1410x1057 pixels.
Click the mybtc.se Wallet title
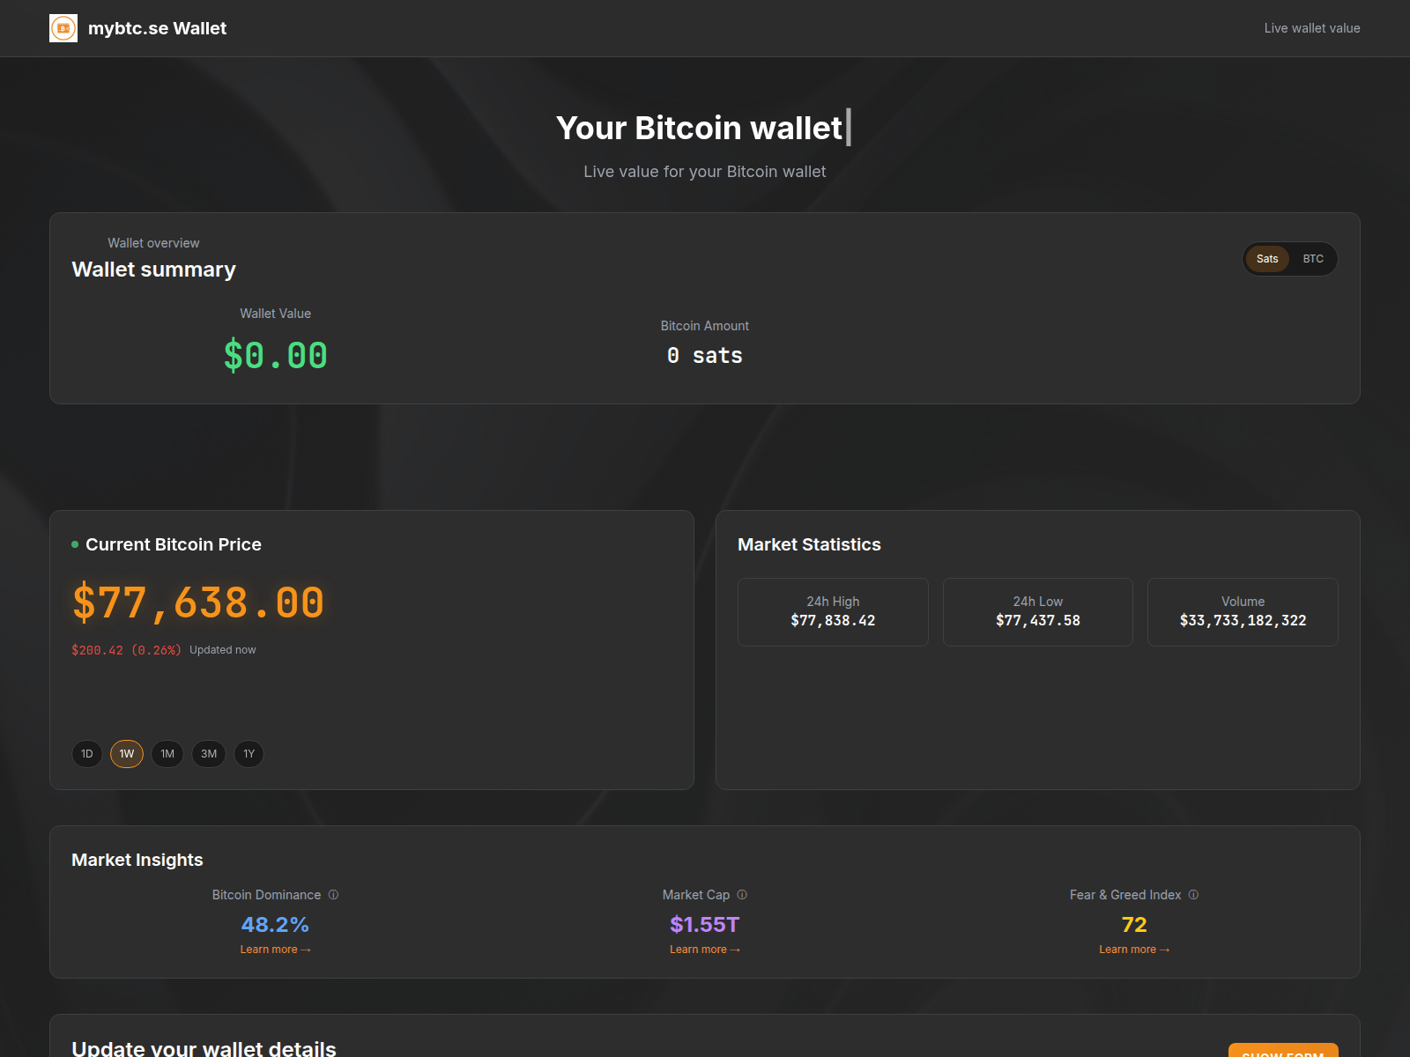point(157,28)
